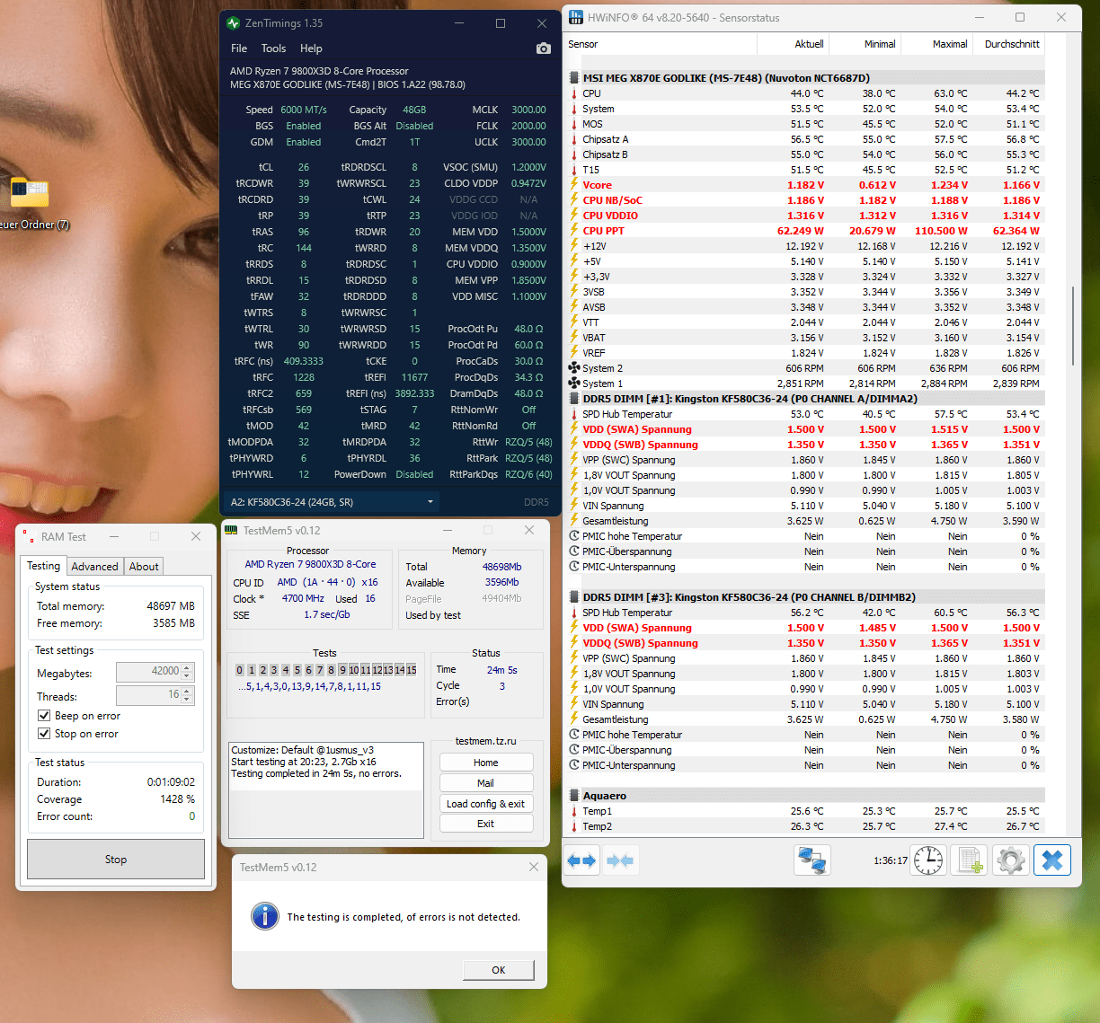Viewport: 1100px width, 1023px height.
Task: Click the Sensor column header in HWiNFO
Action: coord(661,44)
